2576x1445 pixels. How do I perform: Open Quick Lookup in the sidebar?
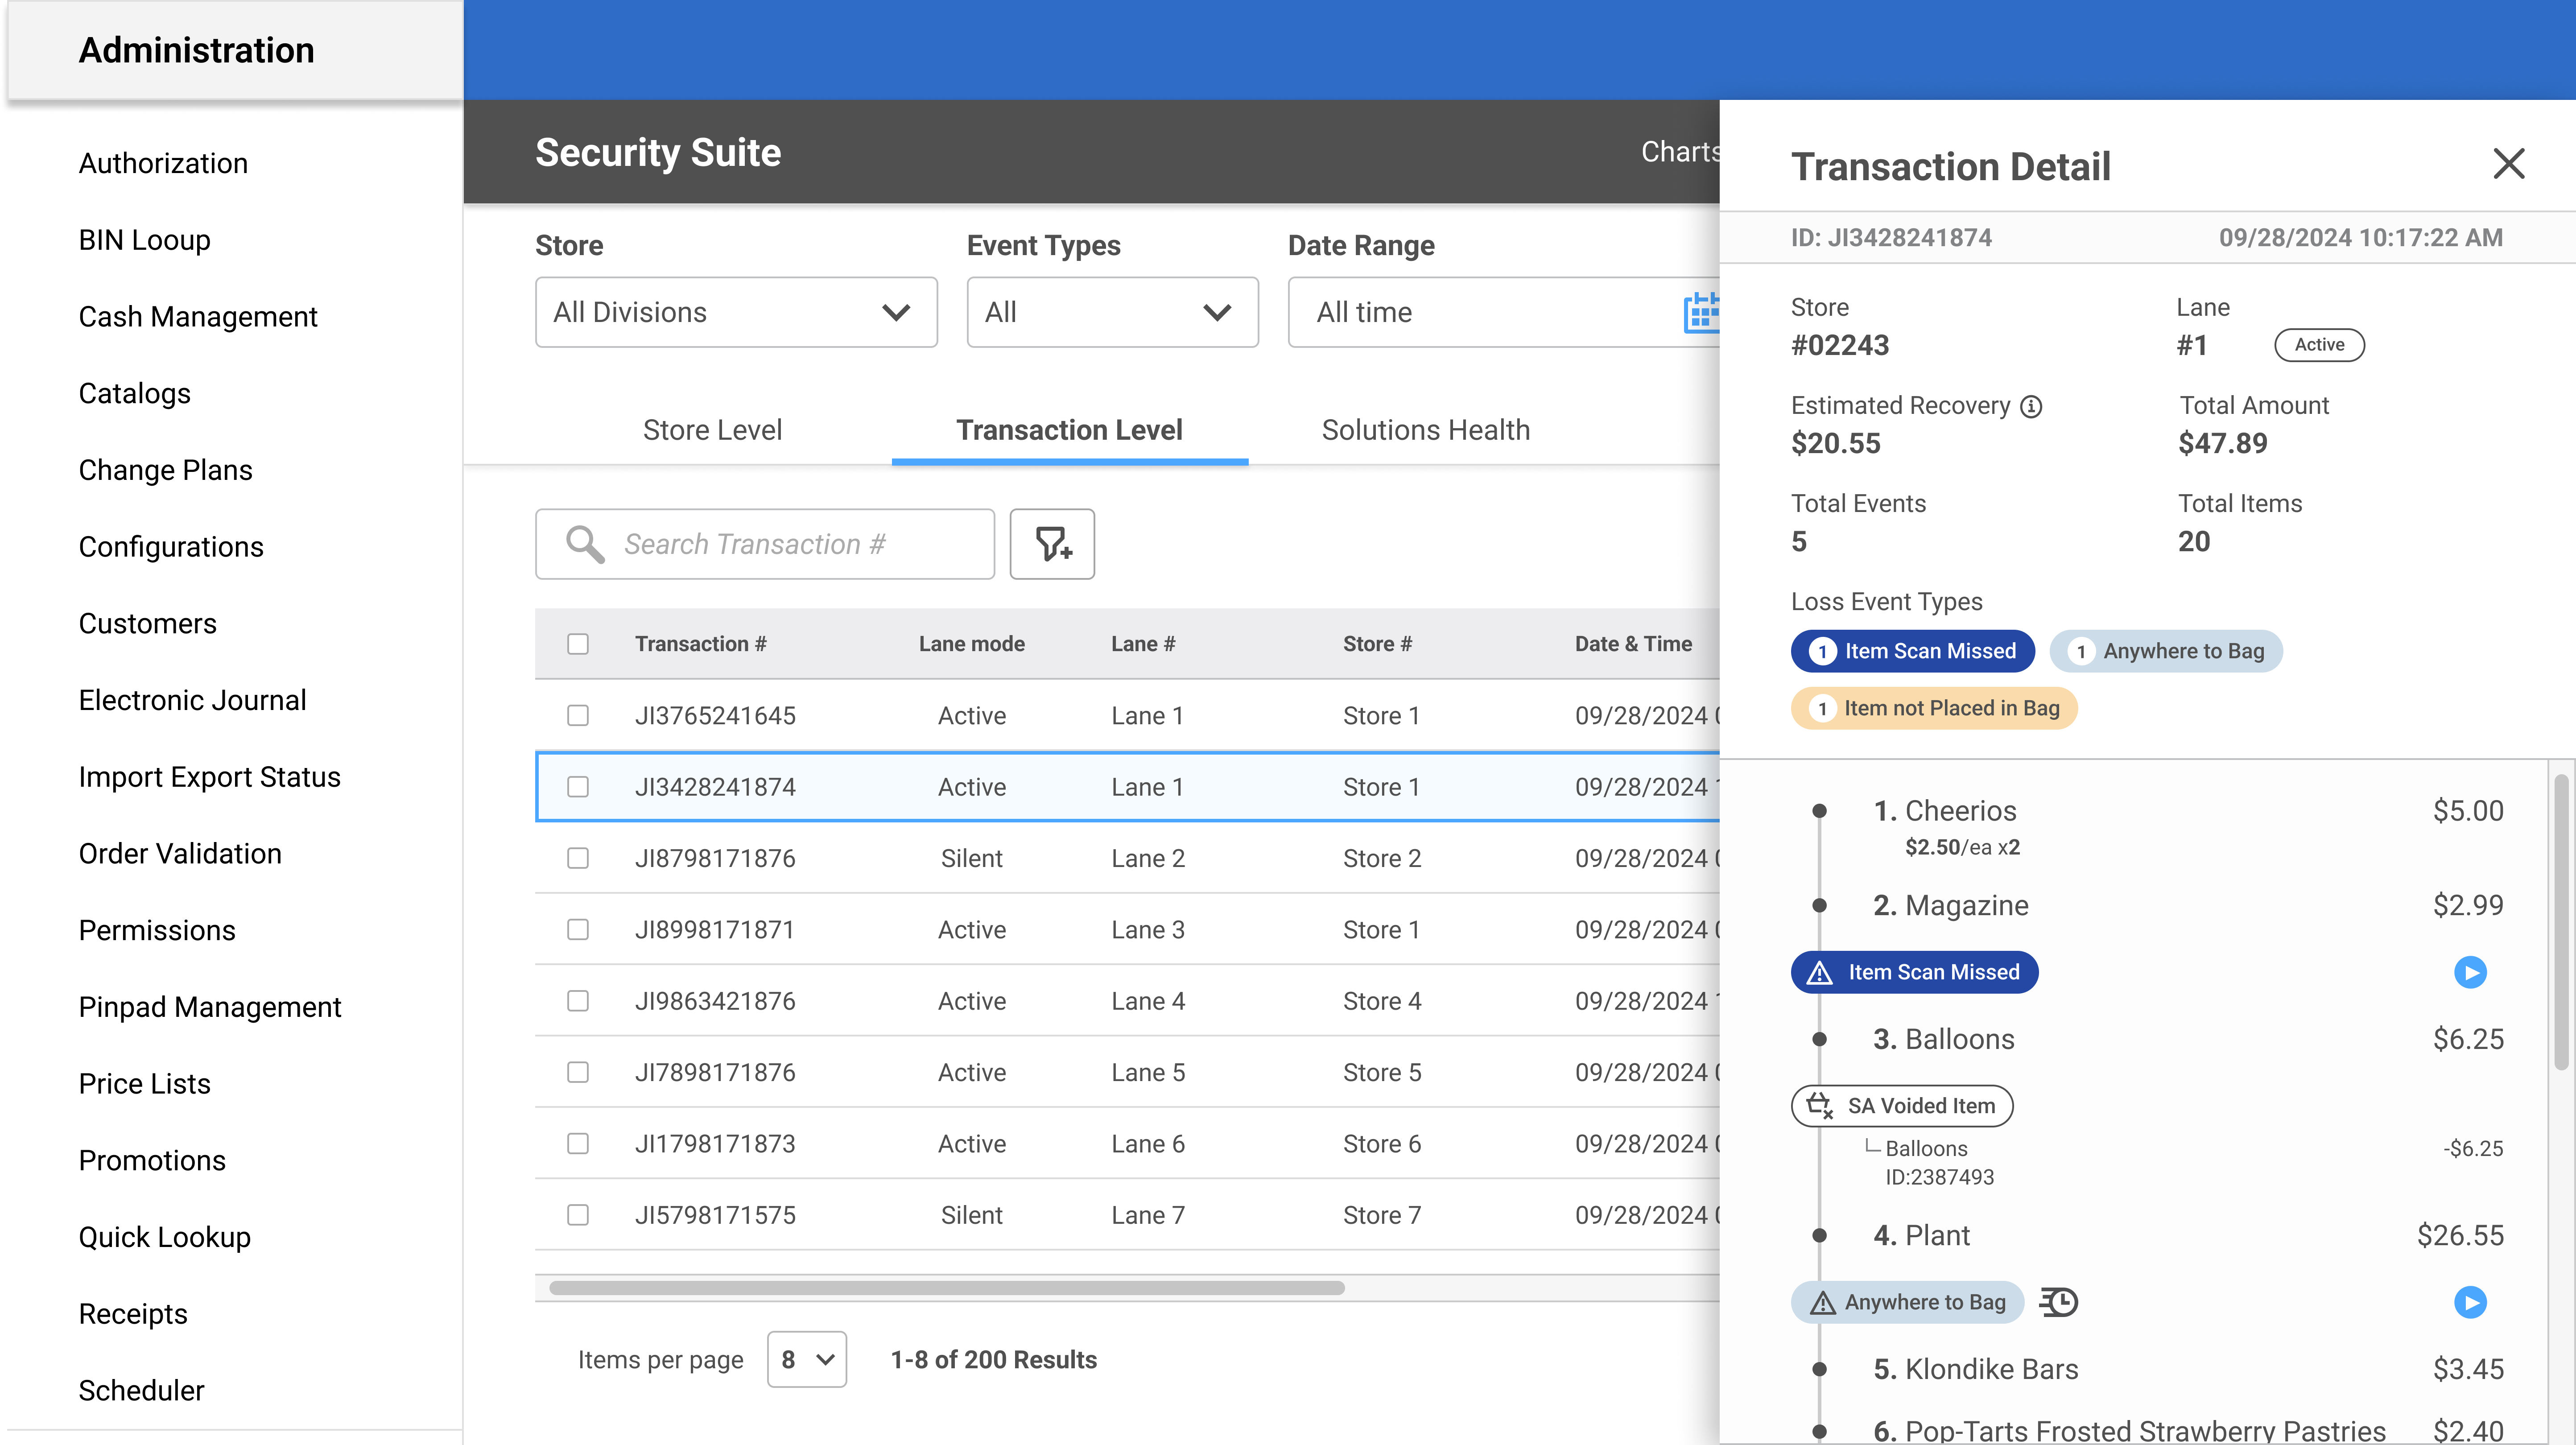(164, 1237)
